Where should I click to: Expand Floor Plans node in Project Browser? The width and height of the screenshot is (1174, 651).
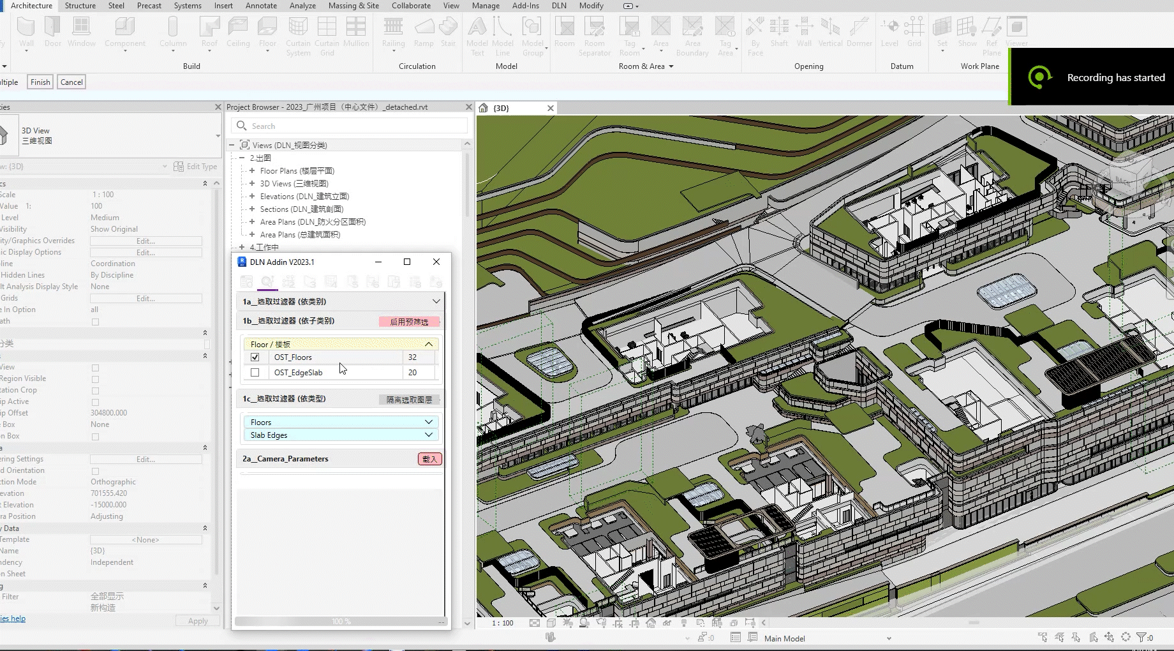tap(252, 171)
